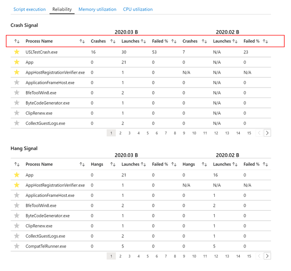
Task: Sort Crash Signal by 2020.03 B Crashes
Action: click(x=113, y=41)
